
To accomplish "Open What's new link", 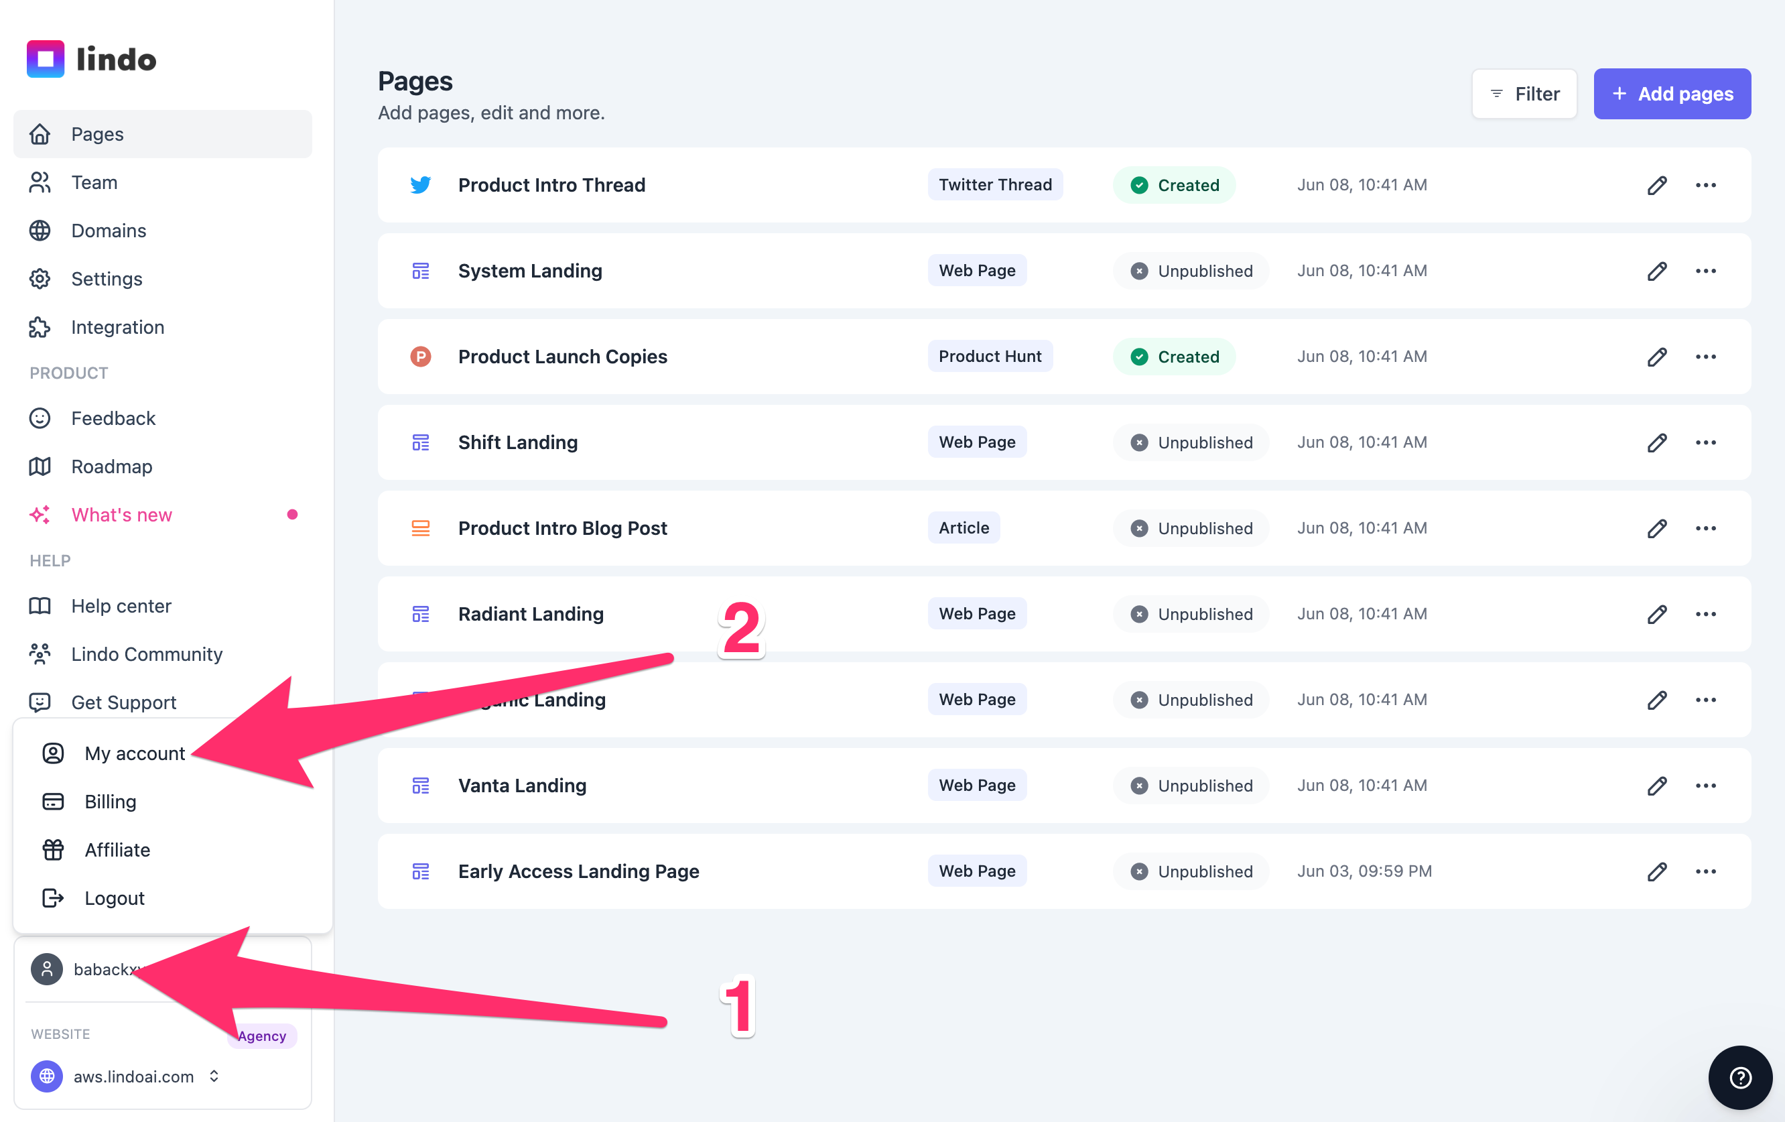I will click(162, 515).
